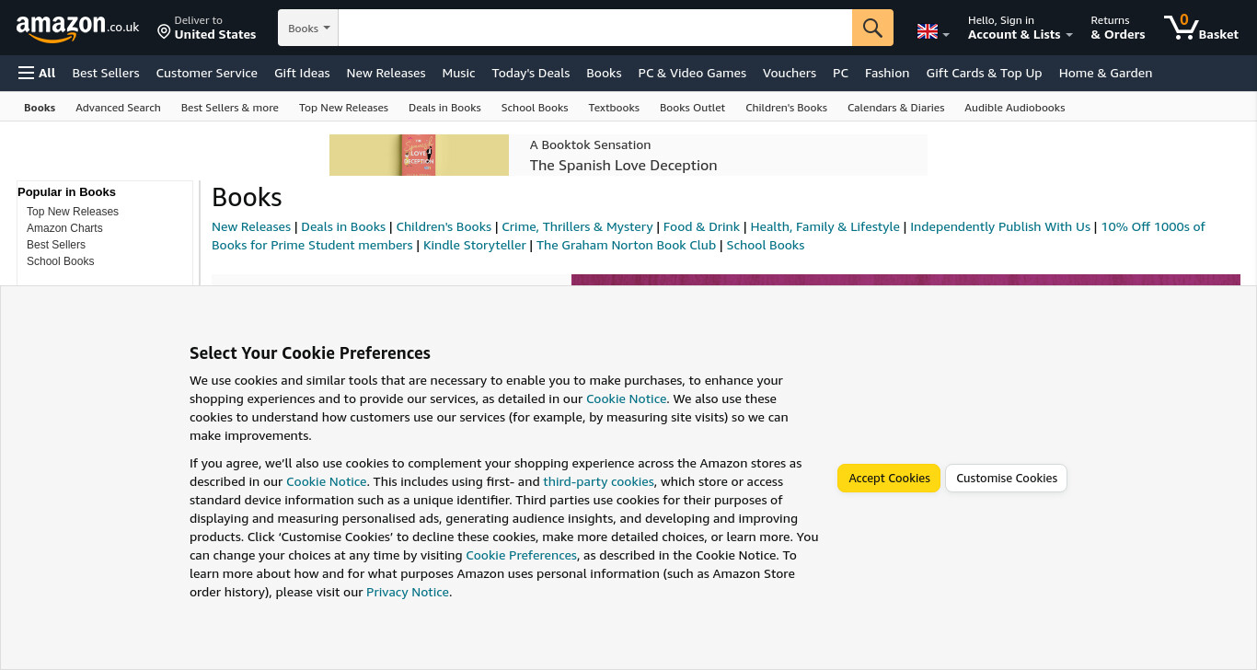Viewport: 1257px width, 670px height.
Task: Open Home & Garden section
Action: click(1105, 73)
